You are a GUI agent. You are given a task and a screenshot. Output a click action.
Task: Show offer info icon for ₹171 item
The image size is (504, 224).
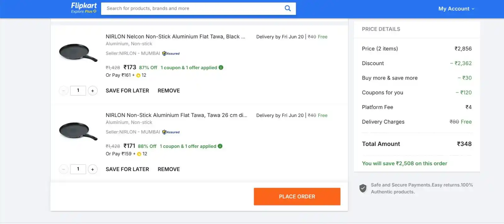point(220,146)
